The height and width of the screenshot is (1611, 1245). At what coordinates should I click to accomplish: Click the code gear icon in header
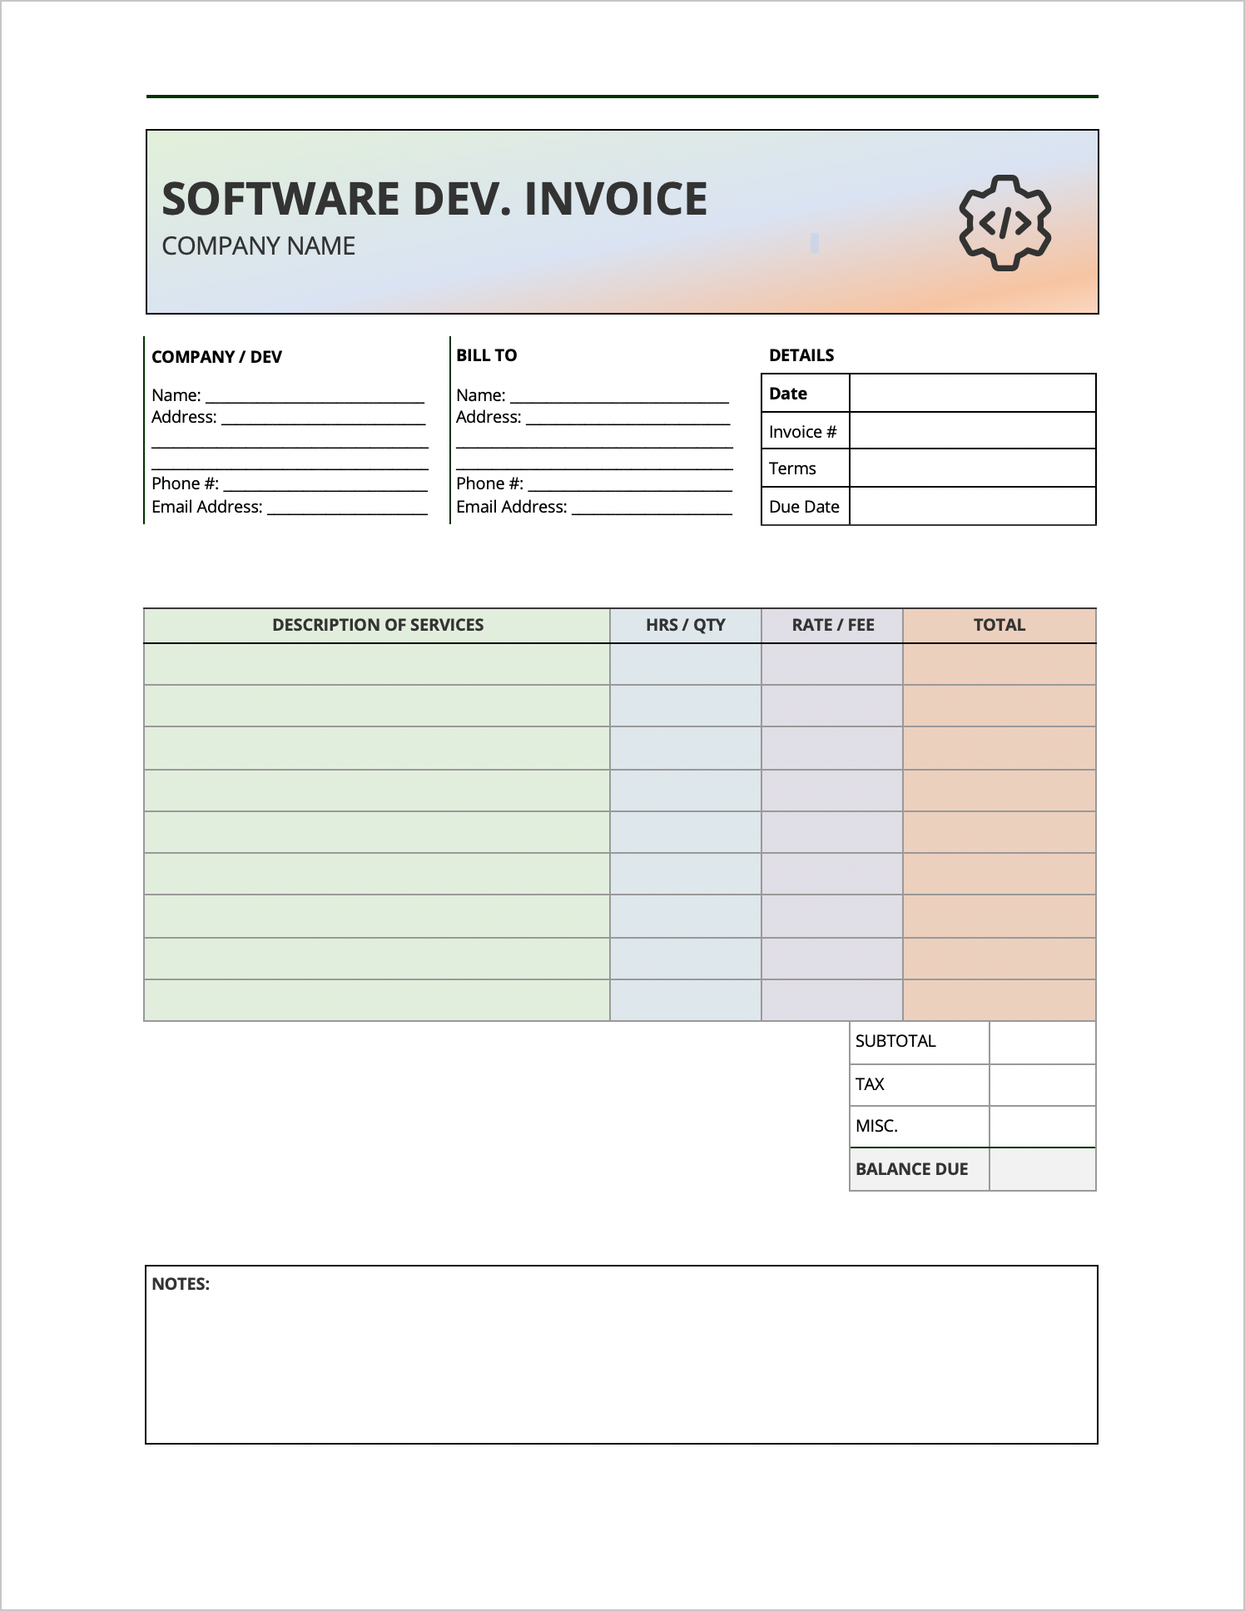[1004, 222]
